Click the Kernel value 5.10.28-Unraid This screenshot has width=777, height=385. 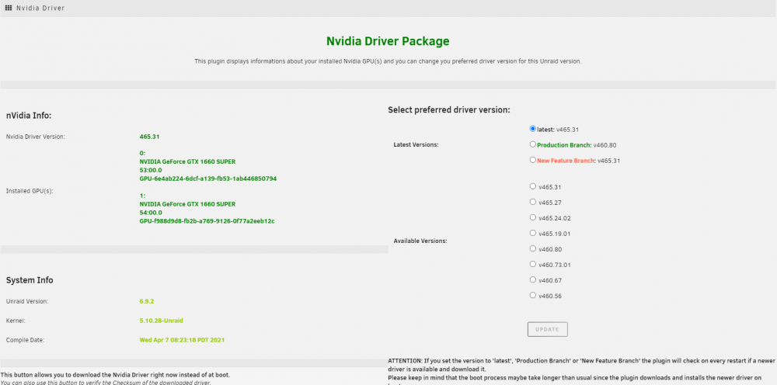click(x=161, y=321)
